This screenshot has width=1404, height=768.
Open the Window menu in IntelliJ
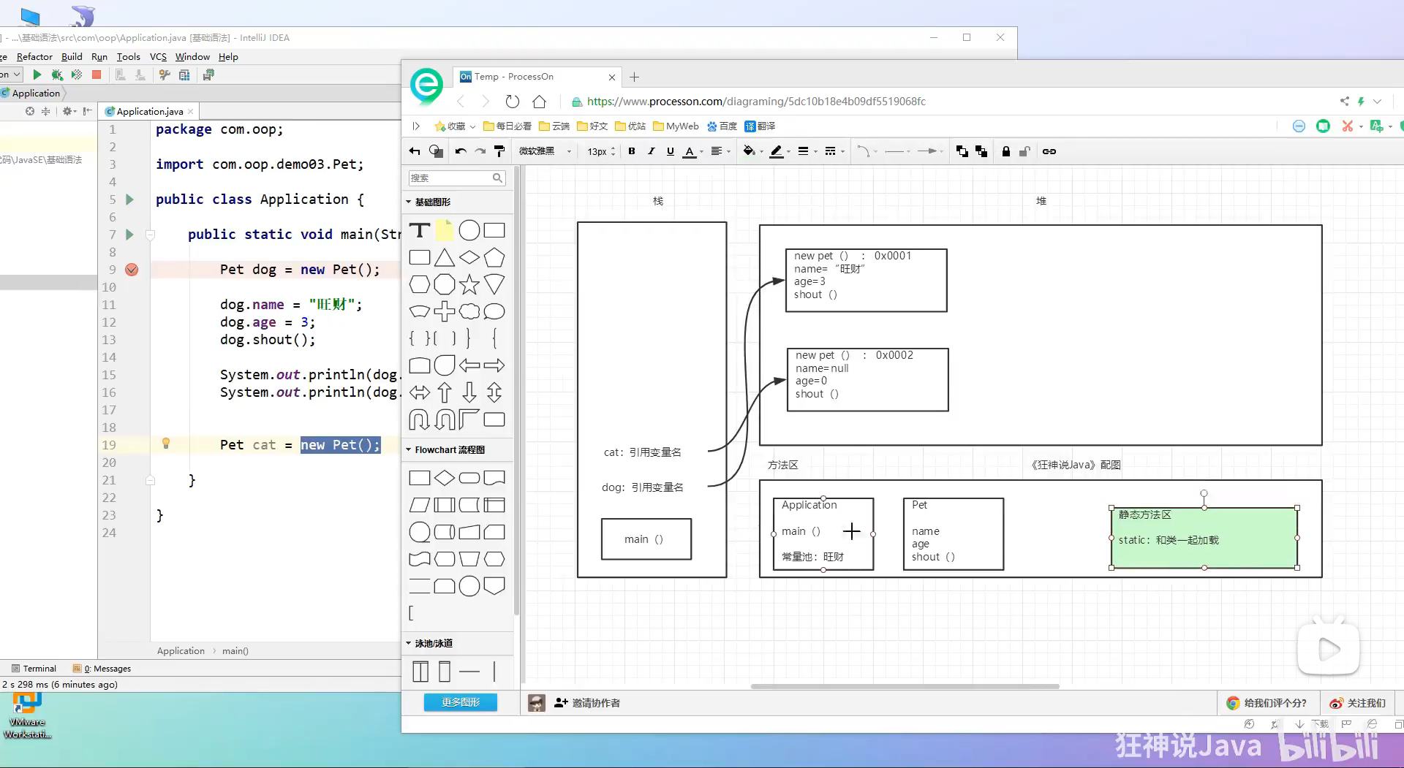coord(192,56)
